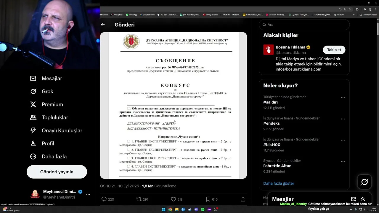Expand Daha fazla sidebar options
Screen dimensions: 379x213
48,156
